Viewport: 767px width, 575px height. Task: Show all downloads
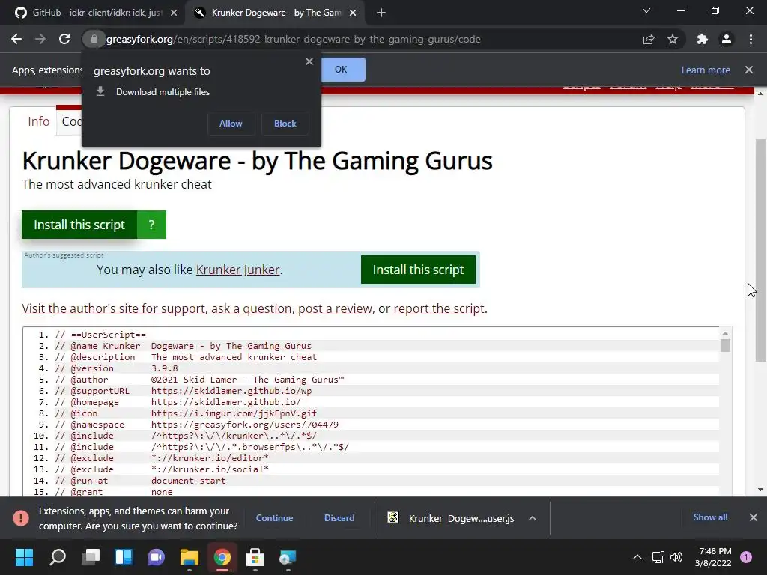coord(710,517)
